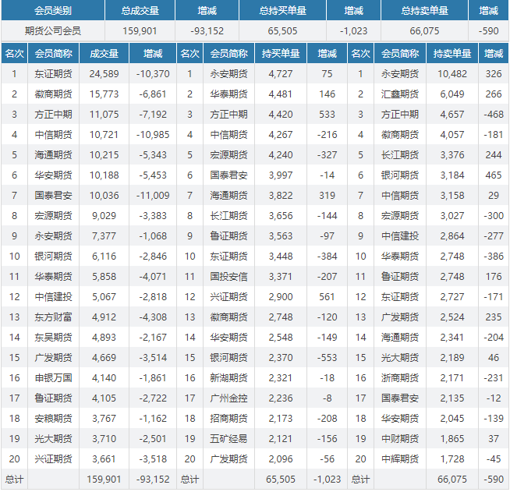Screen dimensions: 510x492
Task: Select 中信建投 in the short position ranking
Action: (400, 236)
